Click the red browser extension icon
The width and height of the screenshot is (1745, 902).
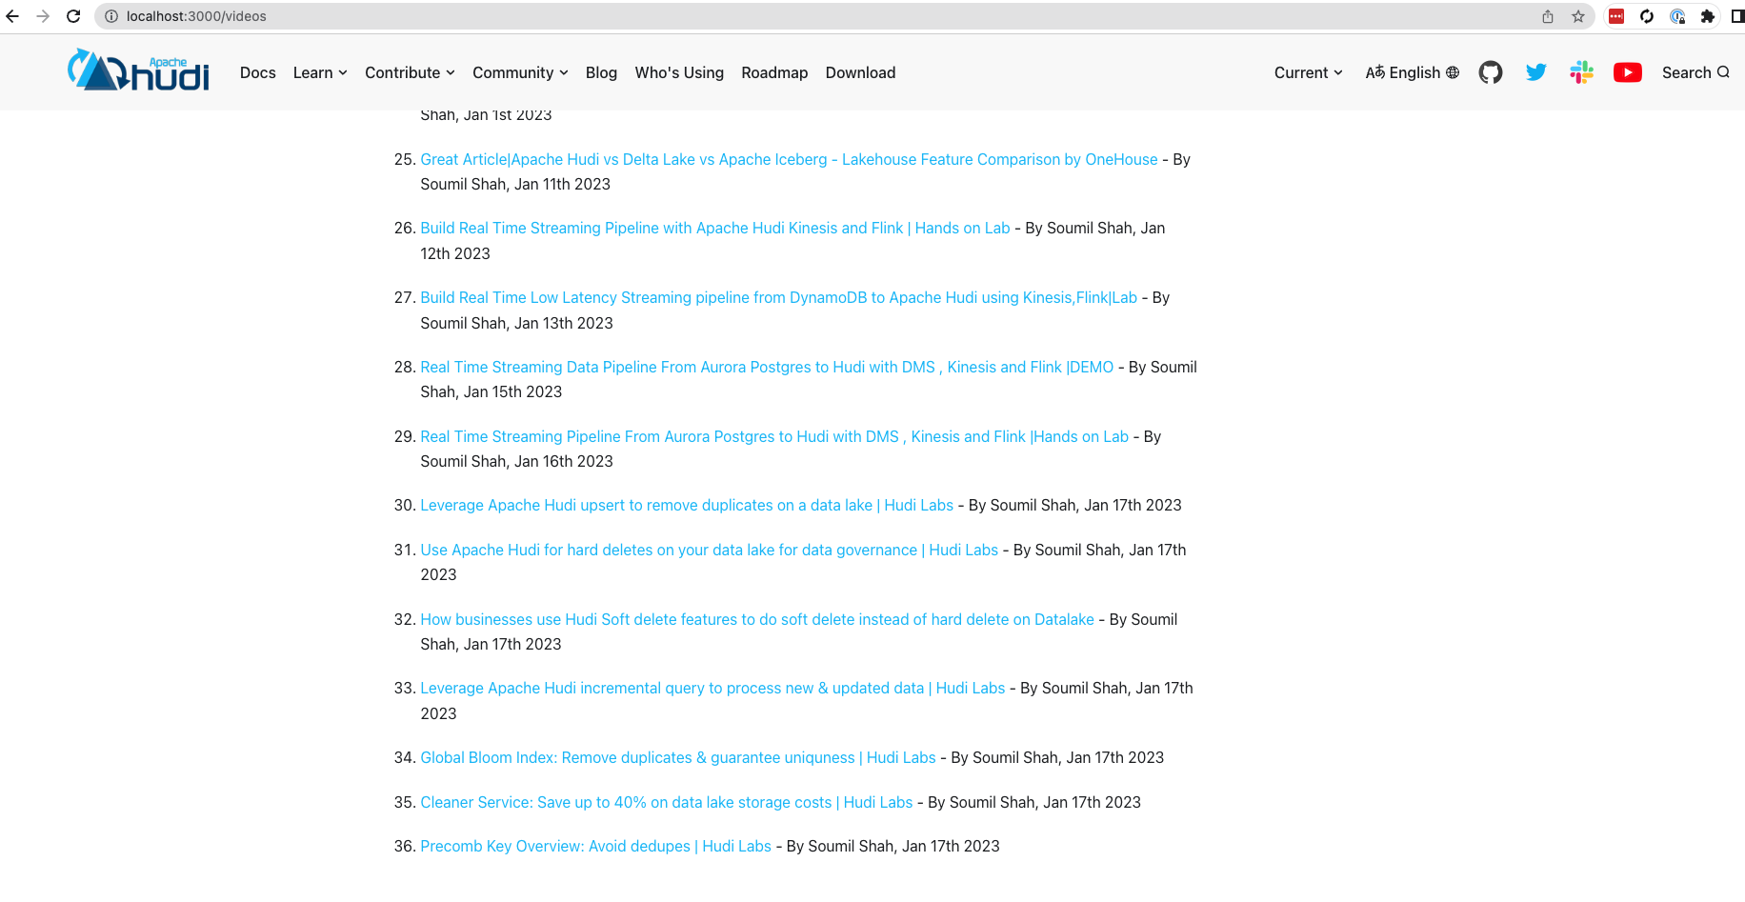coord(1616,16)
